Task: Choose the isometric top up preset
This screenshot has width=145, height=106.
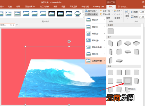Action: pos(128,43)
